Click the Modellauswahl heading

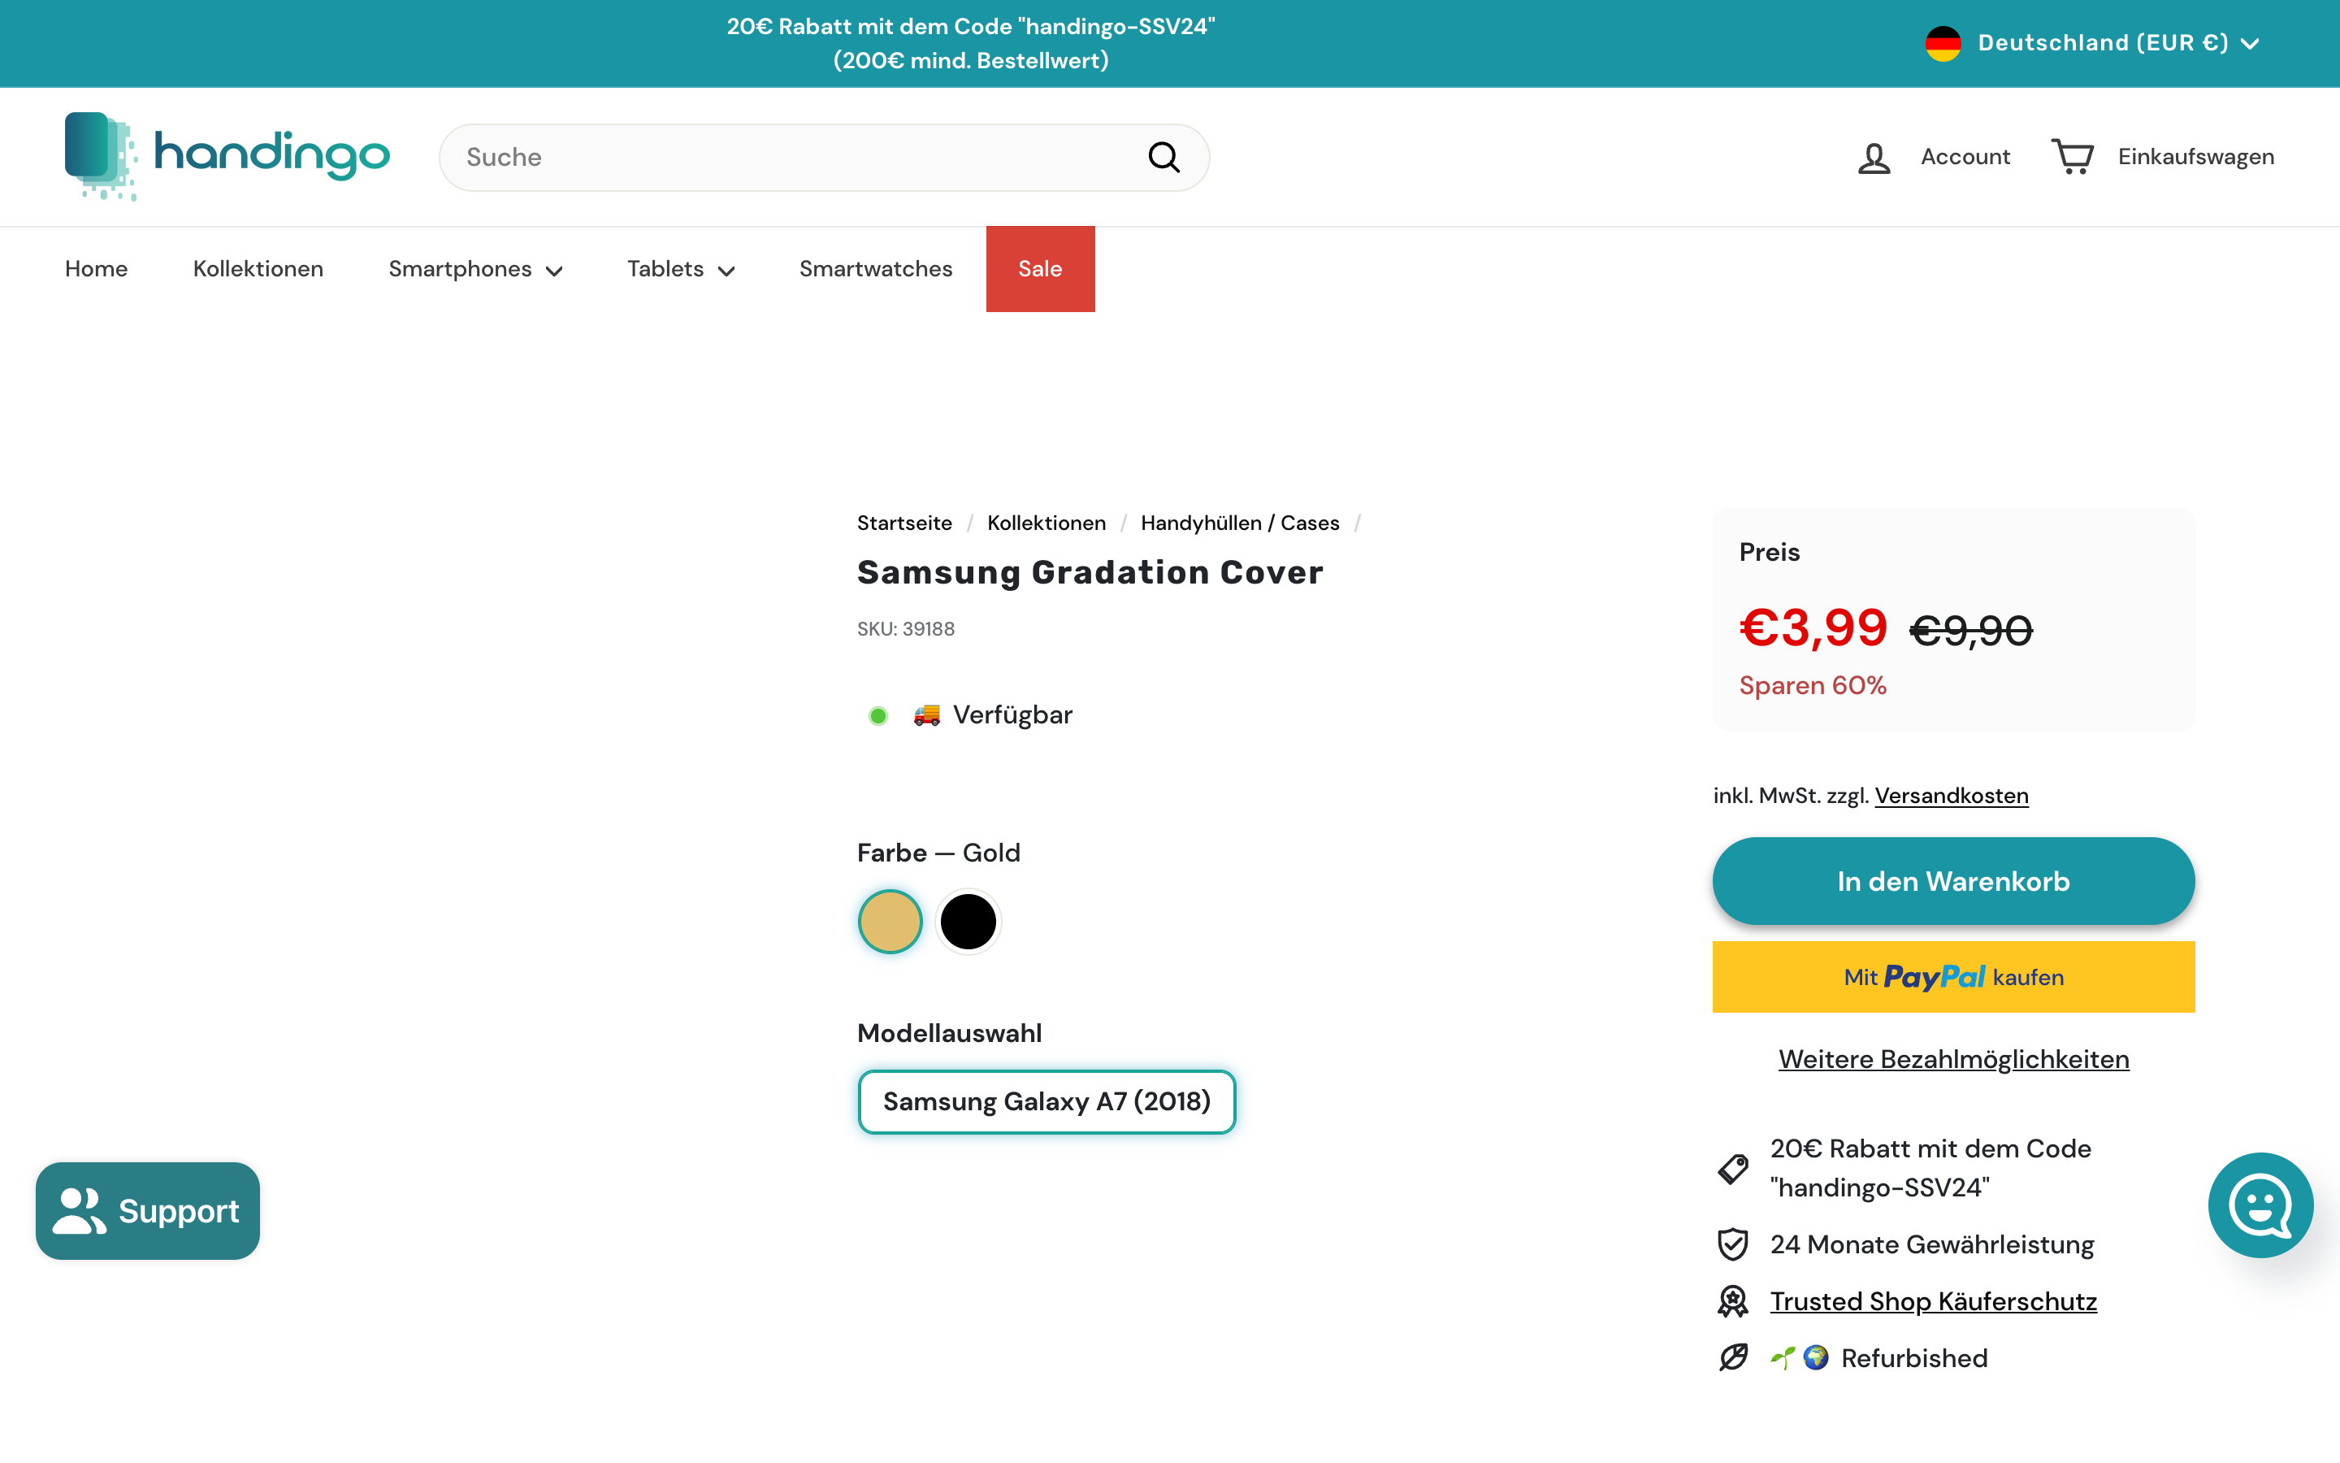click(x=950, y=1033)
